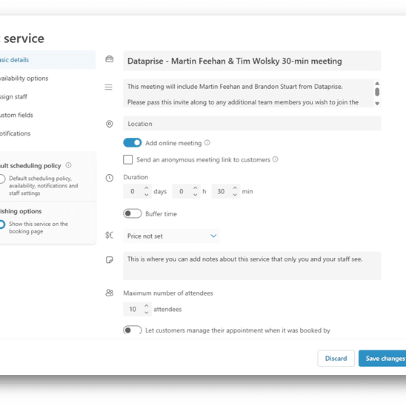Click the description lines icon
Image resolution: width=406 pixels, height=406 pixels.
[108, 87]
